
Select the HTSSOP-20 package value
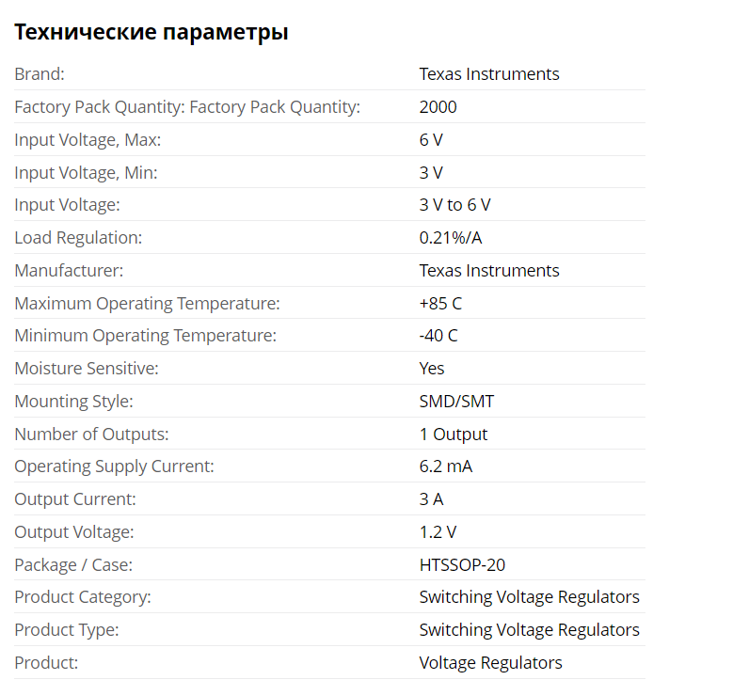click(x=462, y=565)
